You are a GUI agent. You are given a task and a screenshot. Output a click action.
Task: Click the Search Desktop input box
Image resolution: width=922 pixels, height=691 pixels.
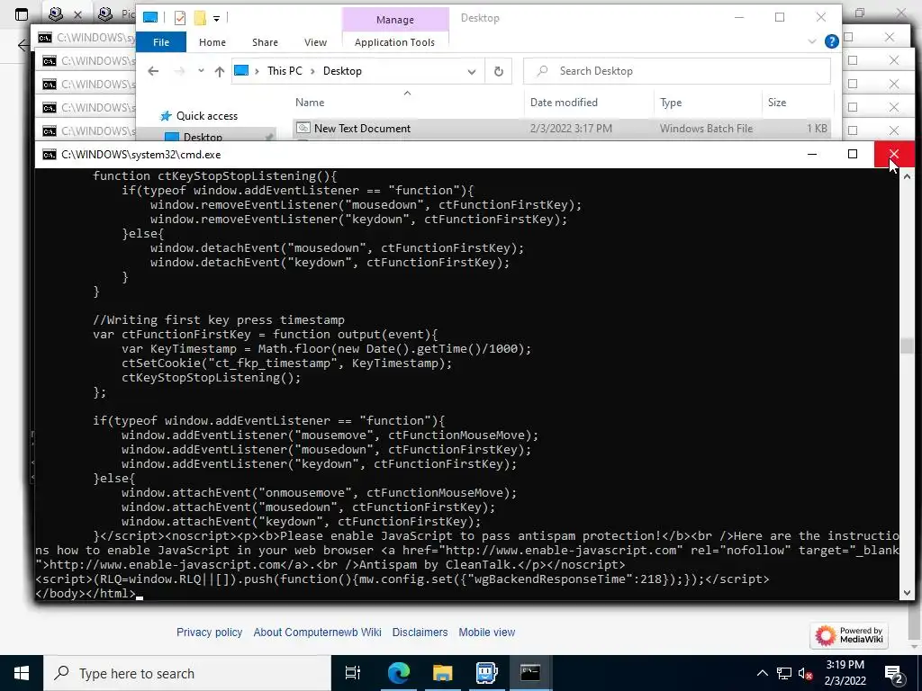tap(677, 71)
